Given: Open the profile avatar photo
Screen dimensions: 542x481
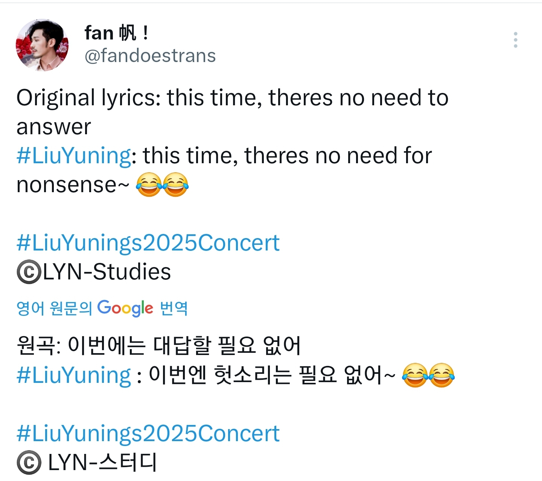Looking at the screenshot, I should [42, 45].
